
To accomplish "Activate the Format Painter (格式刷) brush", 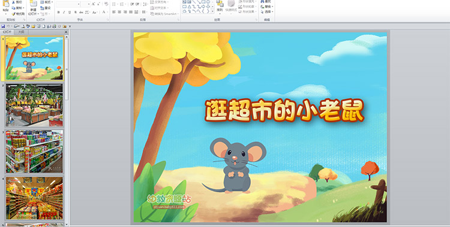I will click(18, 14).
